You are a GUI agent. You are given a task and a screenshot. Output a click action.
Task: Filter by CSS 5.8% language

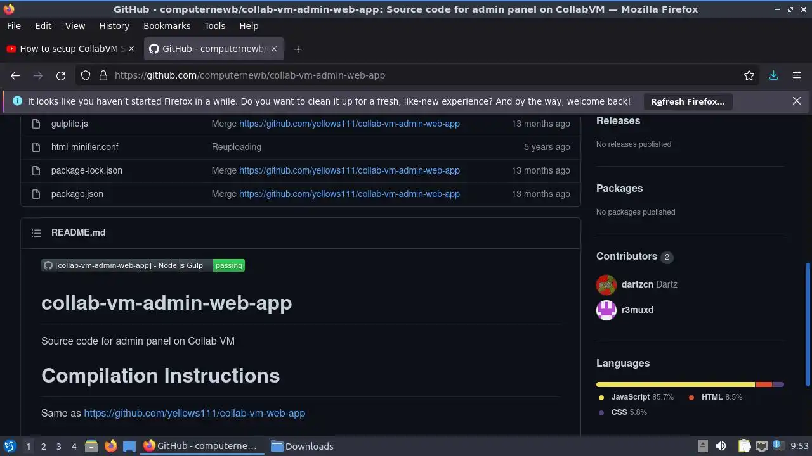[623, 412]
